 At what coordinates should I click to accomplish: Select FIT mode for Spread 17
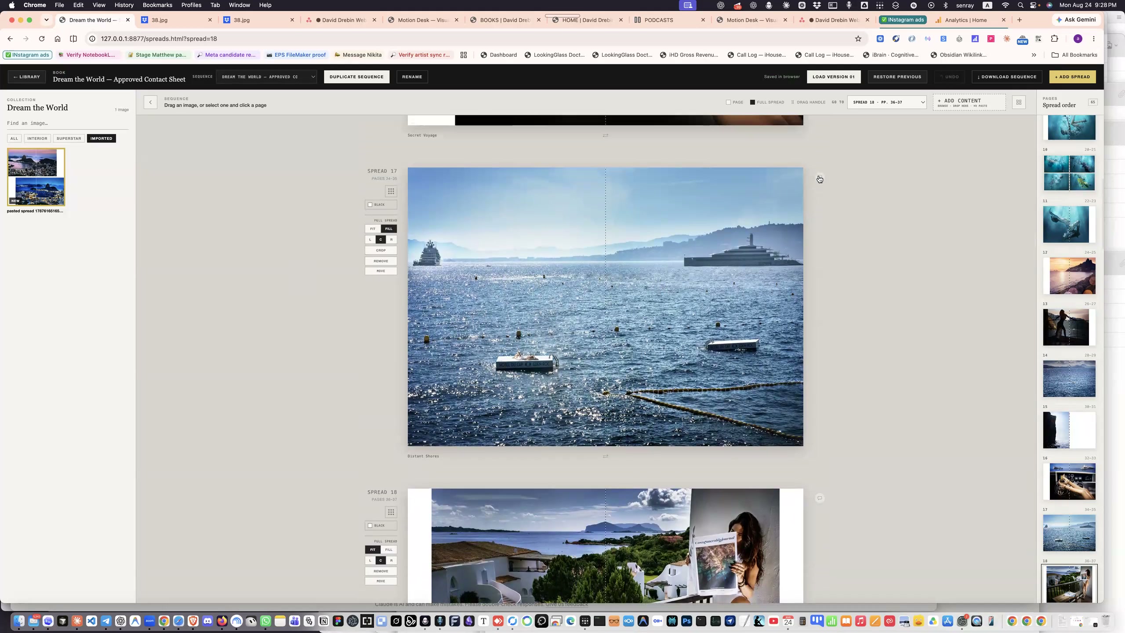point(373,229)
